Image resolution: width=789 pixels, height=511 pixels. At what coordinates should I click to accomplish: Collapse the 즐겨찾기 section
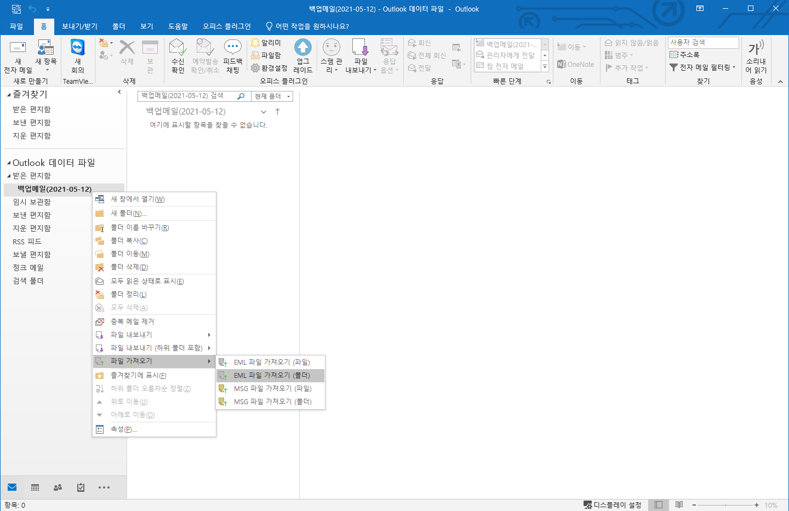click(x=9, y=95)
